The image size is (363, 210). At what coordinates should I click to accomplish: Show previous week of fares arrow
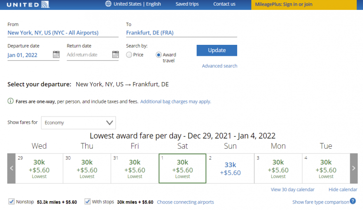pyautogui.click(x=12, y=168)
